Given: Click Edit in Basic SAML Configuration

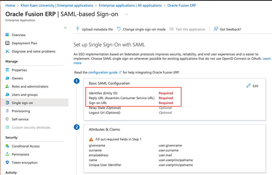Looking at the screenshot, I should click(252, 86).
